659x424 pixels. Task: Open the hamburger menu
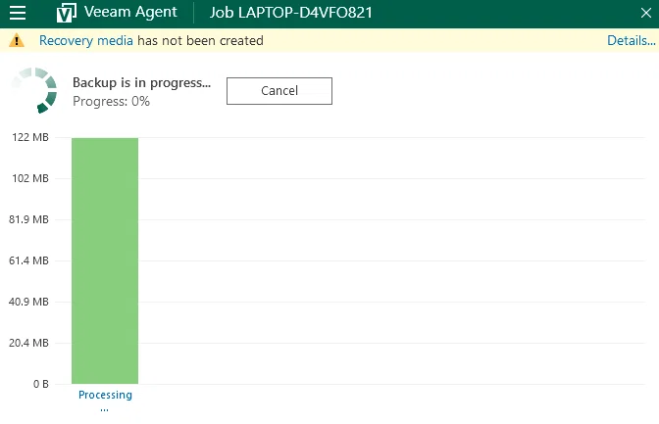point(18,12)
